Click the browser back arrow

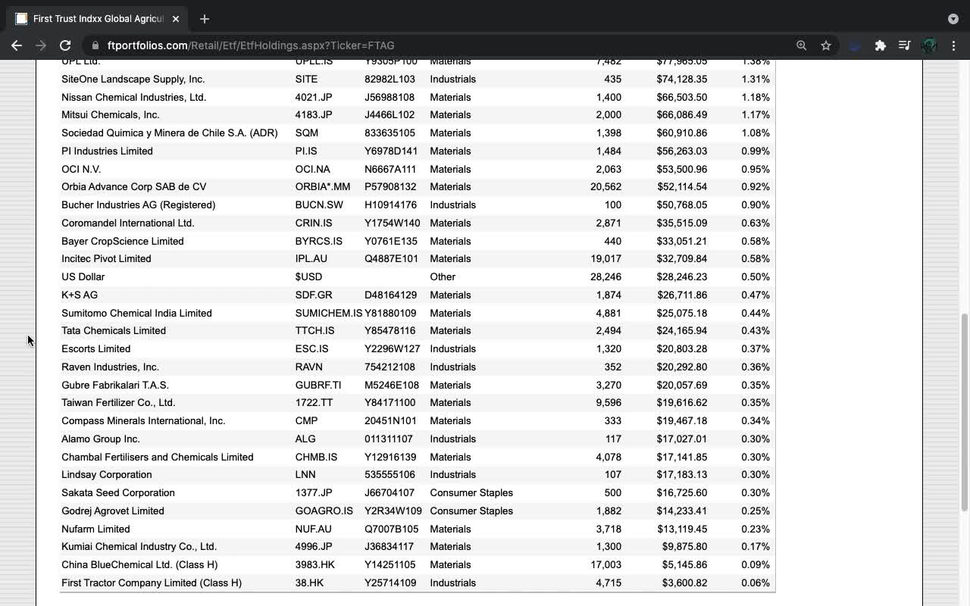17,45
